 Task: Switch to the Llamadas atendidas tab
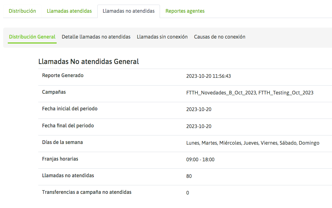point(69,11)
